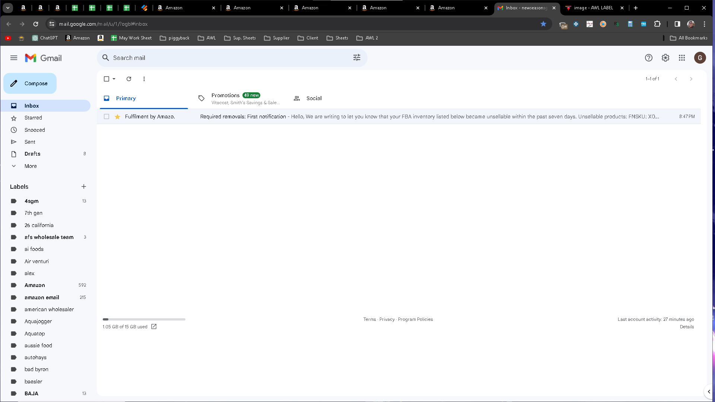Open the All Bookmarks folder
The image size is (715, 402).
pyautogui.click(x=689, y=38)
